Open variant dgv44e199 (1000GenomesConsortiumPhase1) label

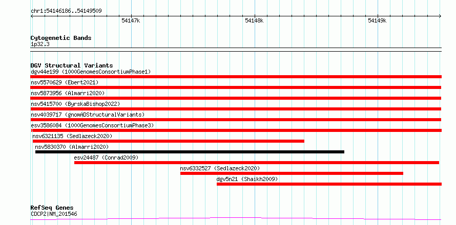click(91, 72)
